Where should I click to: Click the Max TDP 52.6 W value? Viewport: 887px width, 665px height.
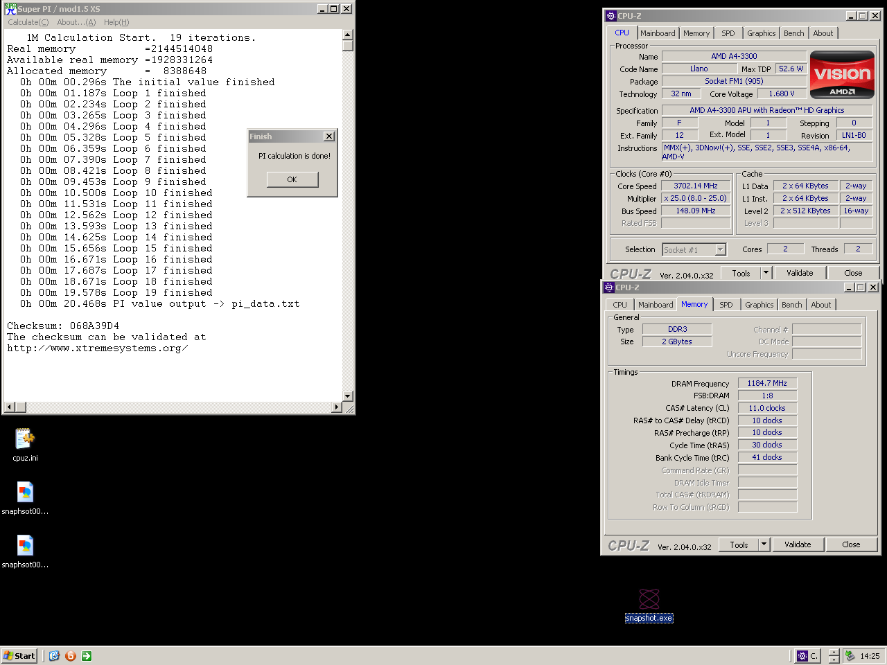point(791,69)
